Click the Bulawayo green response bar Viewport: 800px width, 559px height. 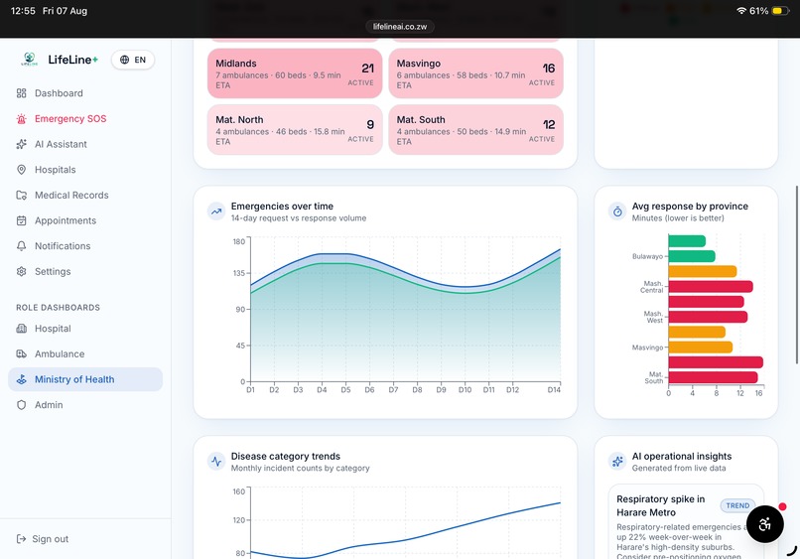pos(692,256)
